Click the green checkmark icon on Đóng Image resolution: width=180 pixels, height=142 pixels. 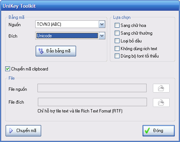click(147, 131)
